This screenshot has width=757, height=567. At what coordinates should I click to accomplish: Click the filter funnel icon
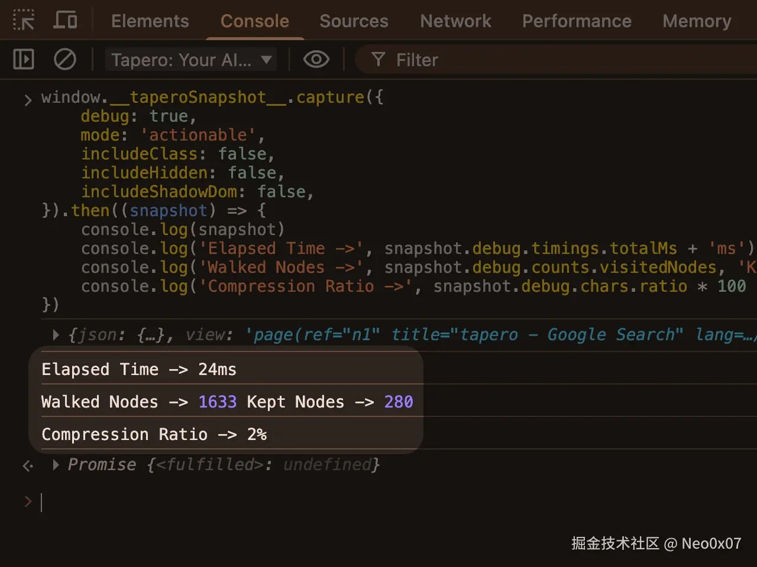coord(378,59)
